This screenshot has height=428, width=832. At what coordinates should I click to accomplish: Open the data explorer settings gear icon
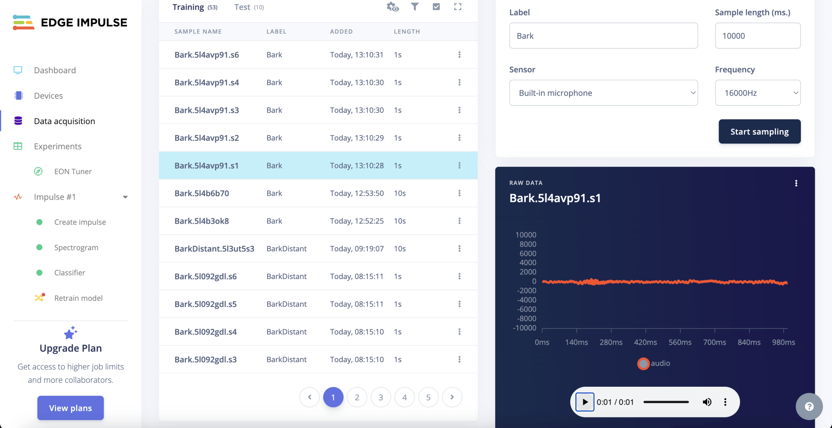393,7
